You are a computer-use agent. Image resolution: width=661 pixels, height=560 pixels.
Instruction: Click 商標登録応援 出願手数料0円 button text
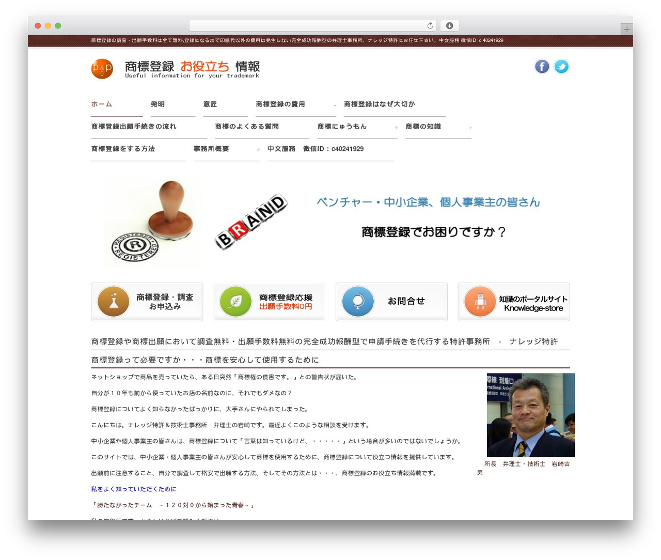coord(286,302)
